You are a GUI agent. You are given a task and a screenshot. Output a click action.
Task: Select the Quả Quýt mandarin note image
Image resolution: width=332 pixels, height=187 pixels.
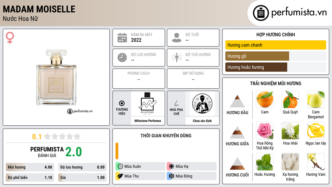(290, 99)
